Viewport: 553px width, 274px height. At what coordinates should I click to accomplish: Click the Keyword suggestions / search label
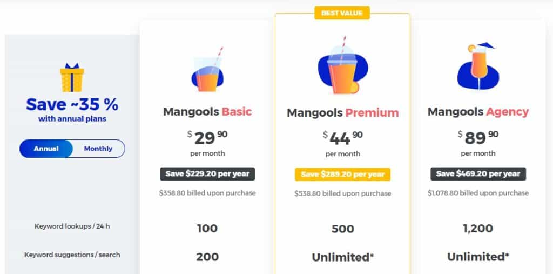(x=72, y=255)
